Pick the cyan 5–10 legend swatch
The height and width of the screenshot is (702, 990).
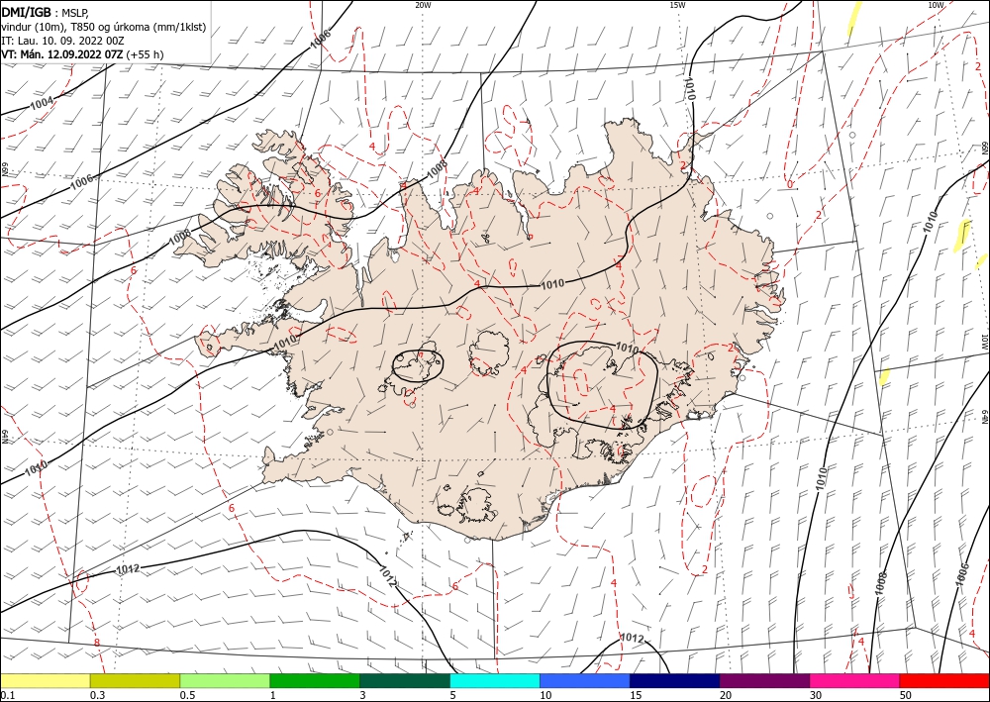coord(495,680)
